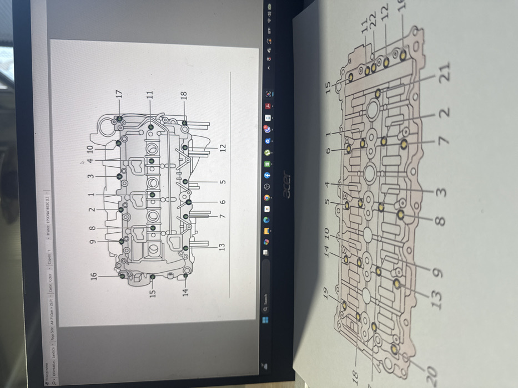Open the Windows Start menu

pyautogui.click(x=265, y=320)
